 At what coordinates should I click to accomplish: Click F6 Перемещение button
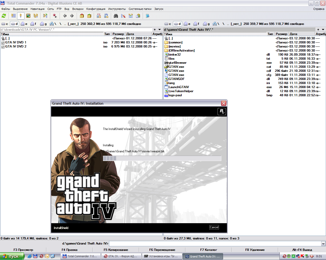tap(162, 250)
